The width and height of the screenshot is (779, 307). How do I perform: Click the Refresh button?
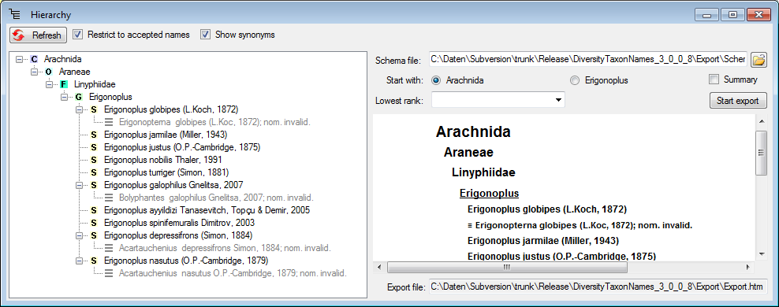click(38, 35)
